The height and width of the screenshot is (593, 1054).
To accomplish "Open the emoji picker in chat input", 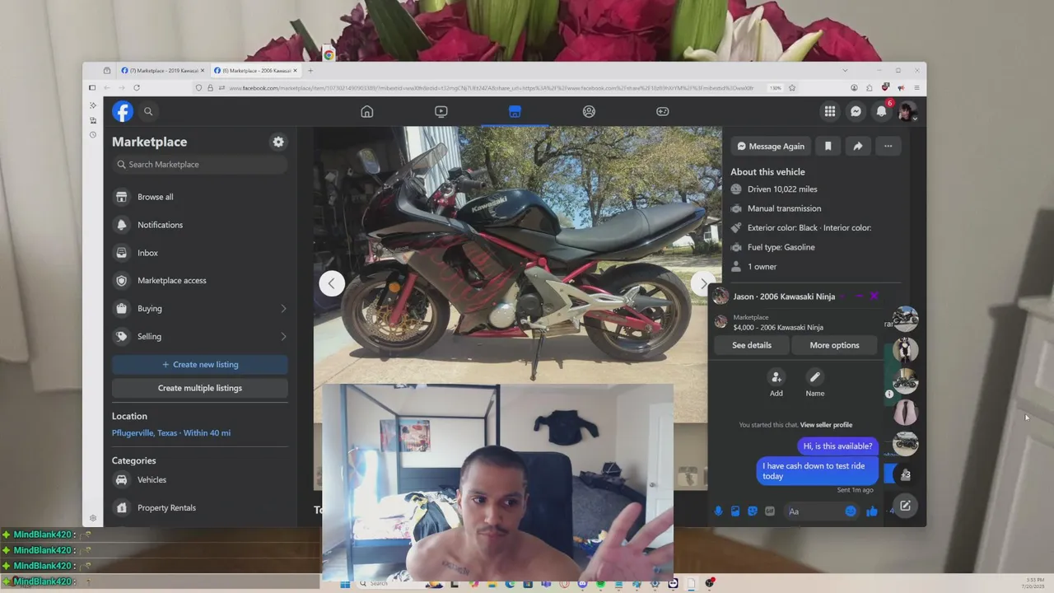I will click(x=851, y=511).
